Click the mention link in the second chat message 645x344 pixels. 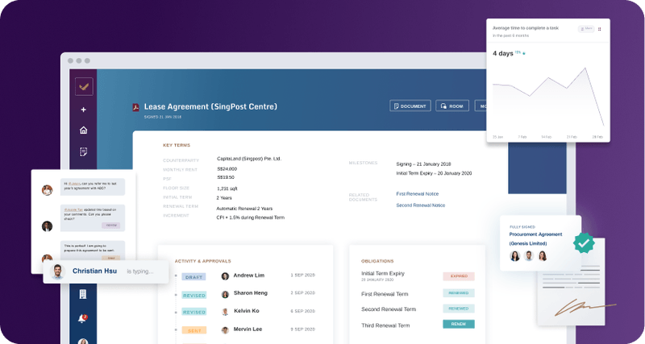[73, 209]
